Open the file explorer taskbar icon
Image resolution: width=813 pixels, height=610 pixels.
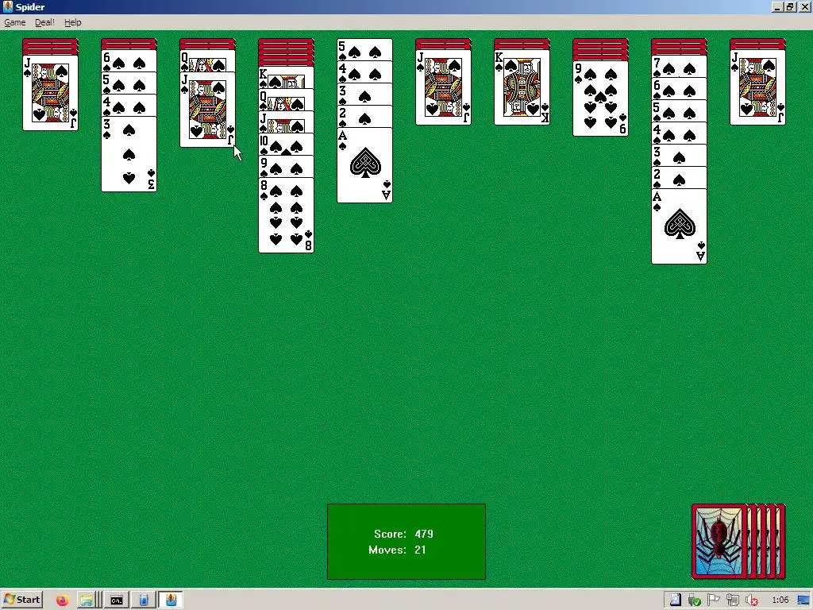pos(86,600)
